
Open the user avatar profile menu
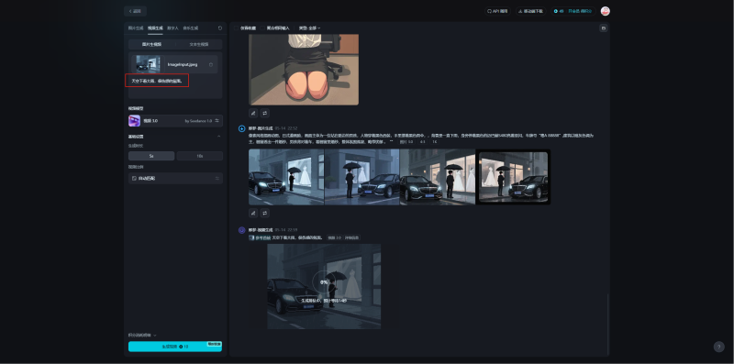pyautogui.click(x=606, y=11)
